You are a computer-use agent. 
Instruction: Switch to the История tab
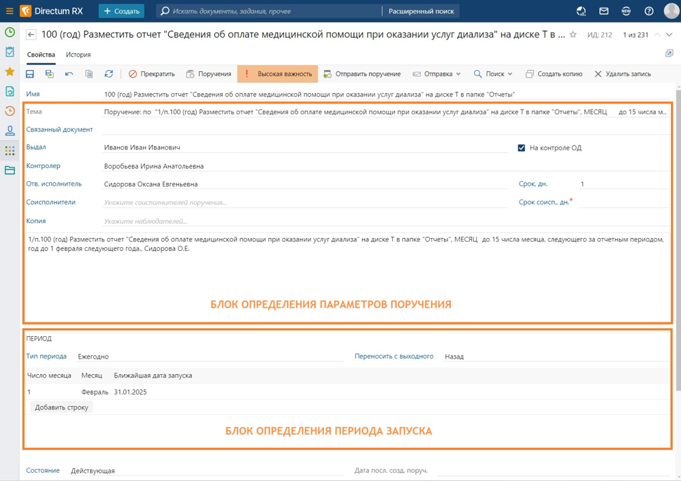point(78,54)
